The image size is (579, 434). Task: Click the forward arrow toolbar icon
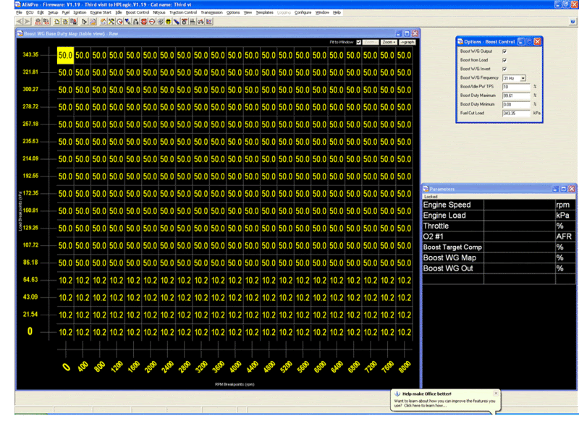coord(27,22)
